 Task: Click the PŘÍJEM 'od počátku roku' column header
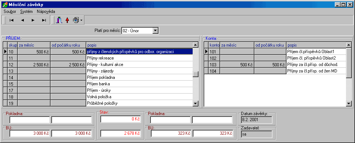[68, 45]
